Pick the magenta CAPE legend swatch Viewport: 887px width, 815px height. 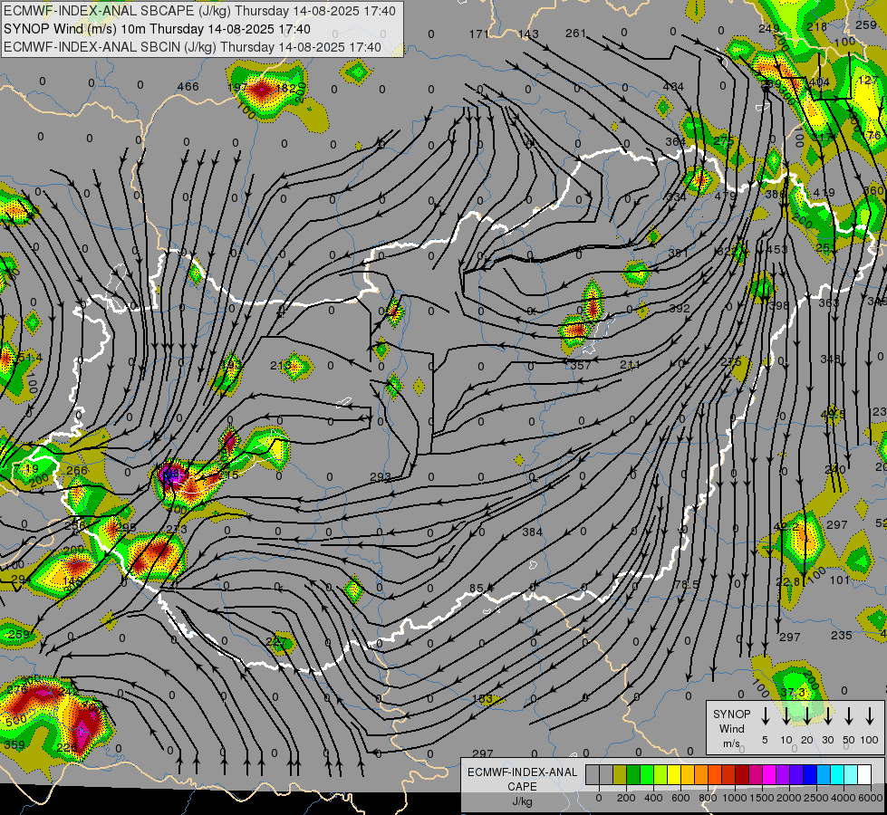point(769,775)
